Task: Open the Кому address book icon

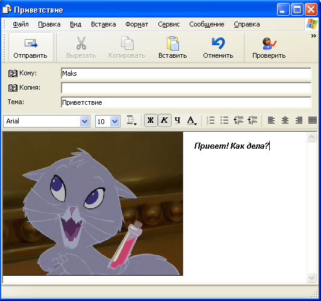Action: (13, 73)
